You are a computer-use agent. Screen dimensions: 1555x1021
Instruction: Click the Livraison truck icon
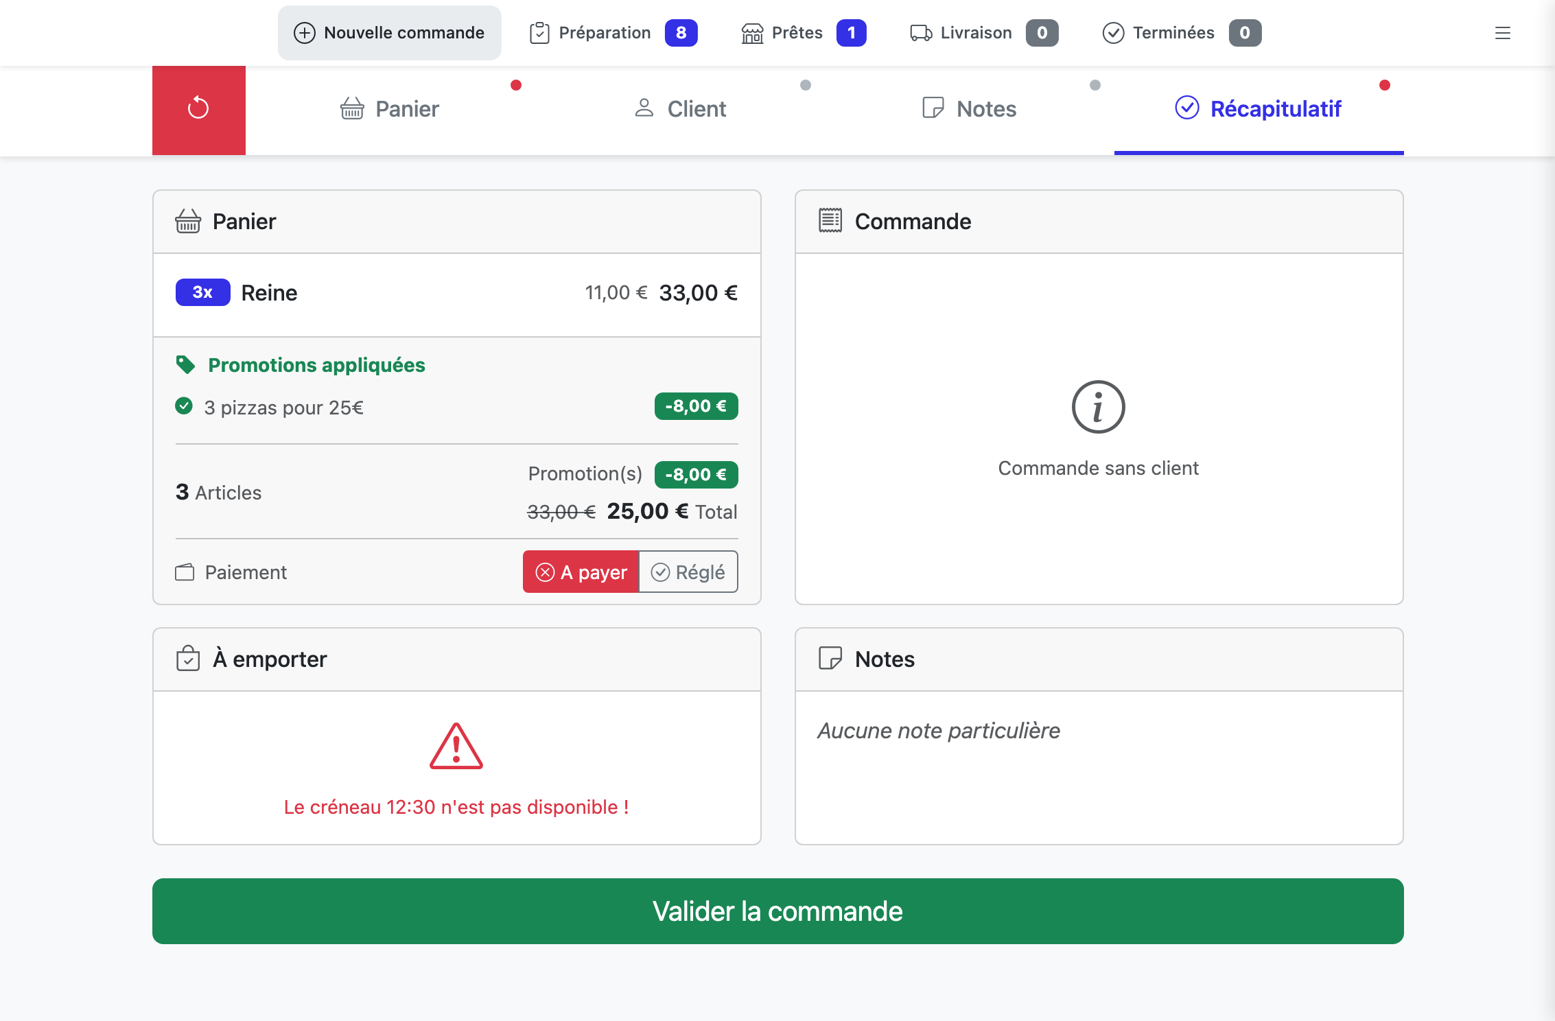pyautogui.click(x=921, y=33)
